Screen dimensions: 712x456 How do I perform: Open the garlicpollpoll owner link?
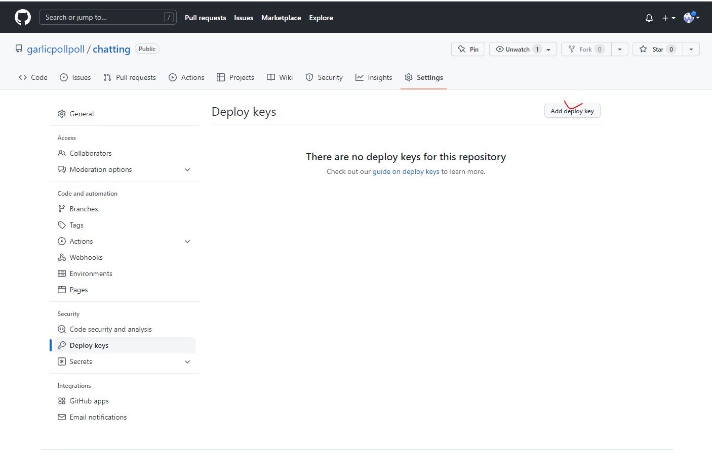tap(56, 49)
